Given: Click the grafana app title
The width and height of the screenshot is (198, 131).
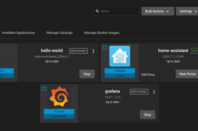Looking at the screenshot, I should [x=112, y=91].
